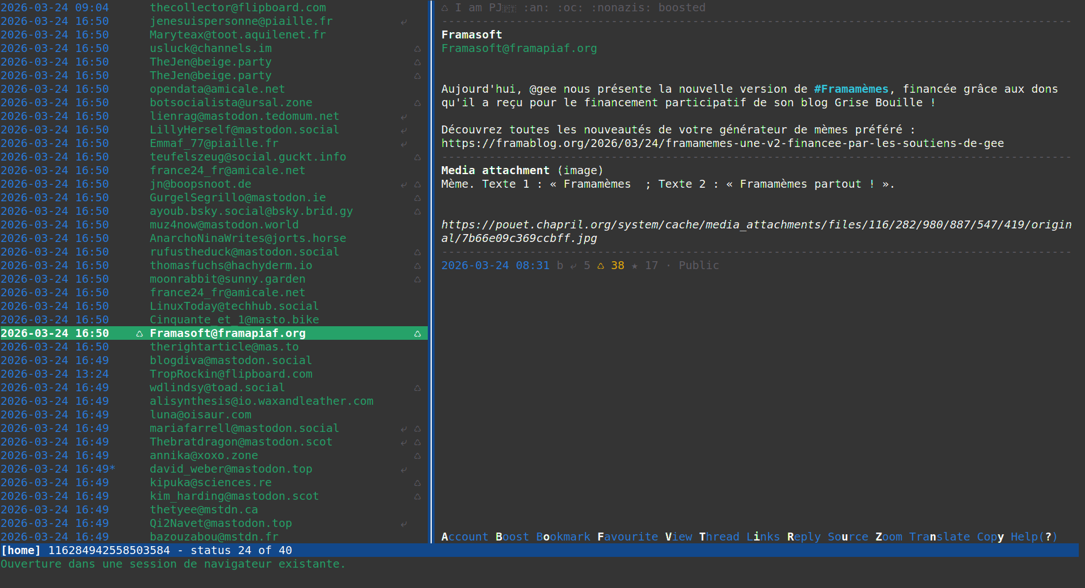
Task: Click the boost icon beside moonrabbit@sunny.garden
Action: tap(418, 279)
